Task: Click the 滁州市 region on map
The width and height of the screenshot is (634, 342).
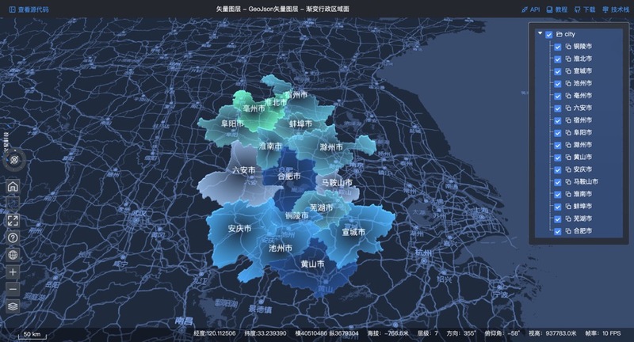Action: tap(330, 147)
